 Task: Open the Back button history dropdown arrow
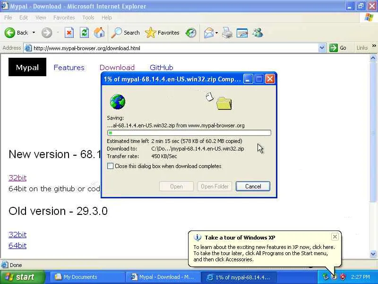point(34,33)
